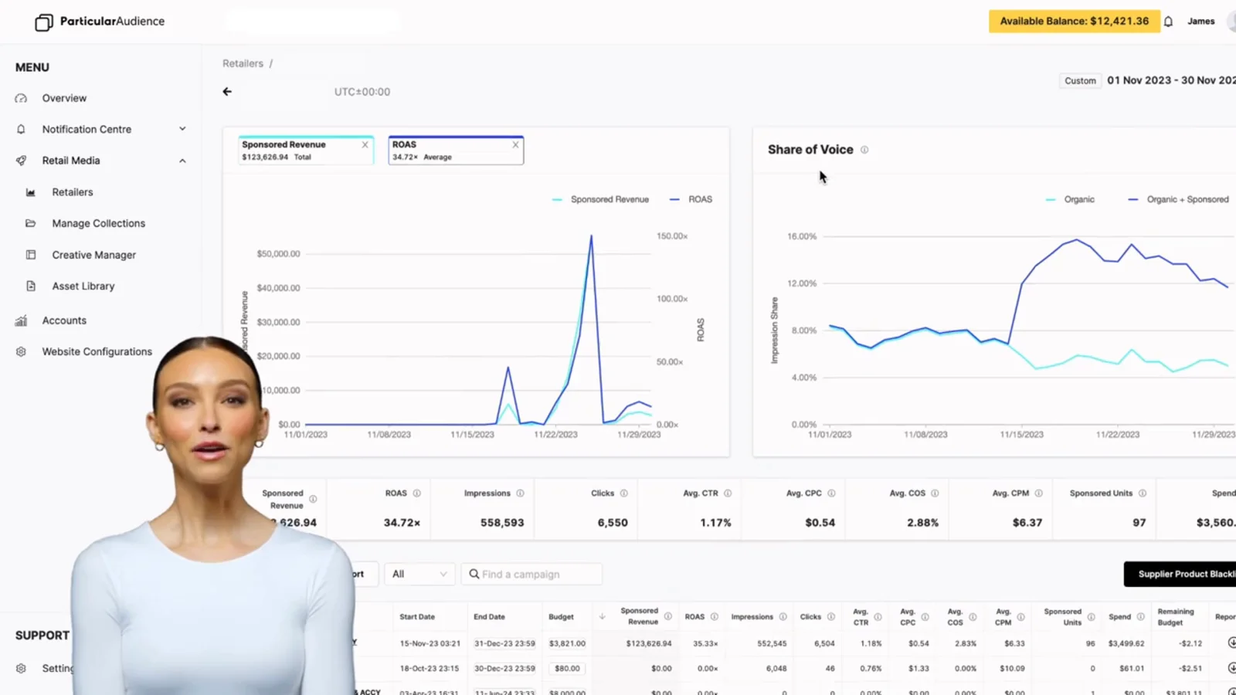Screen dimensions: 1236x695
Task: Click the $10.09 Avg. CPM cell
Action: 1012,669
